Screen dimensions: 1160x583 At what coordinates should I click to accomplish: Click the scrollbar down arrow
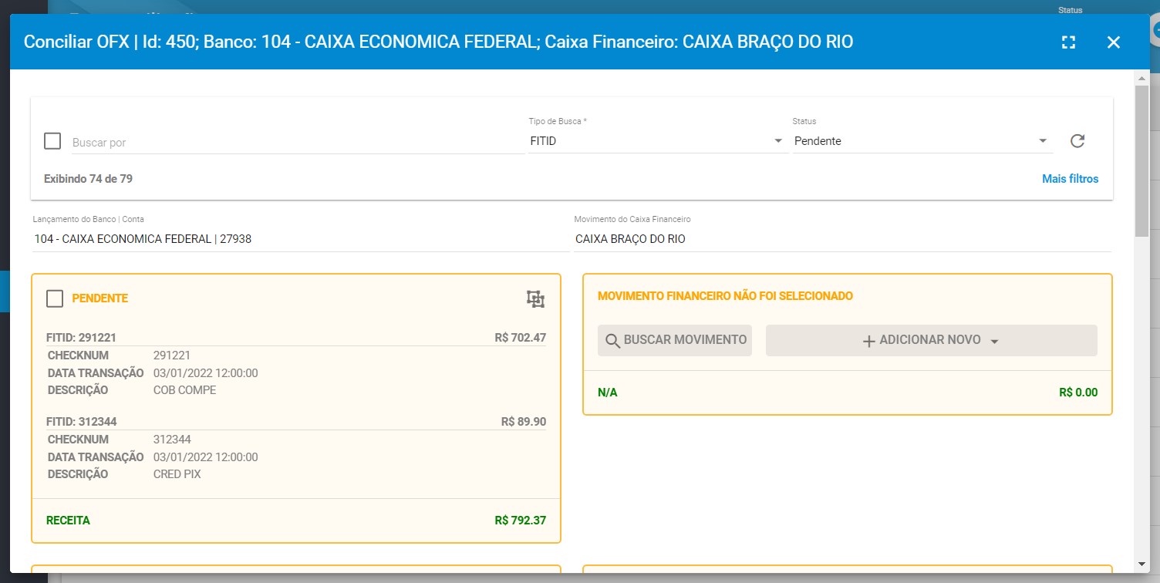(1141, 566)
